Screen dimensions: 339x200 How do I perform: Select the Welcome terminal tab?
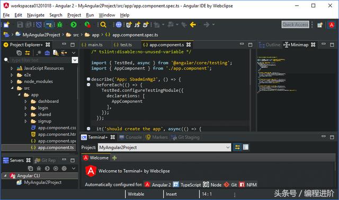96,158
